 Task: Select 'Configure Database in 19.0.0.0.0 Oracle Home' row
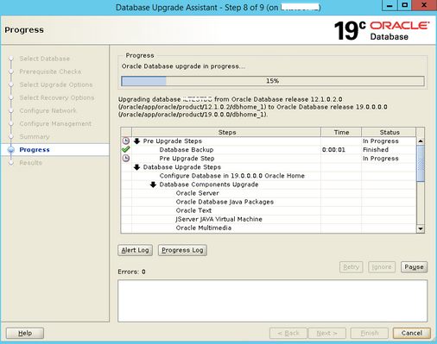[269, 176]
